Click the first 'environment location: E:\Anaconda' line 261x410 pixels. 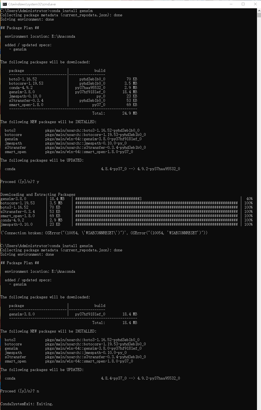[x=40, y=36]
